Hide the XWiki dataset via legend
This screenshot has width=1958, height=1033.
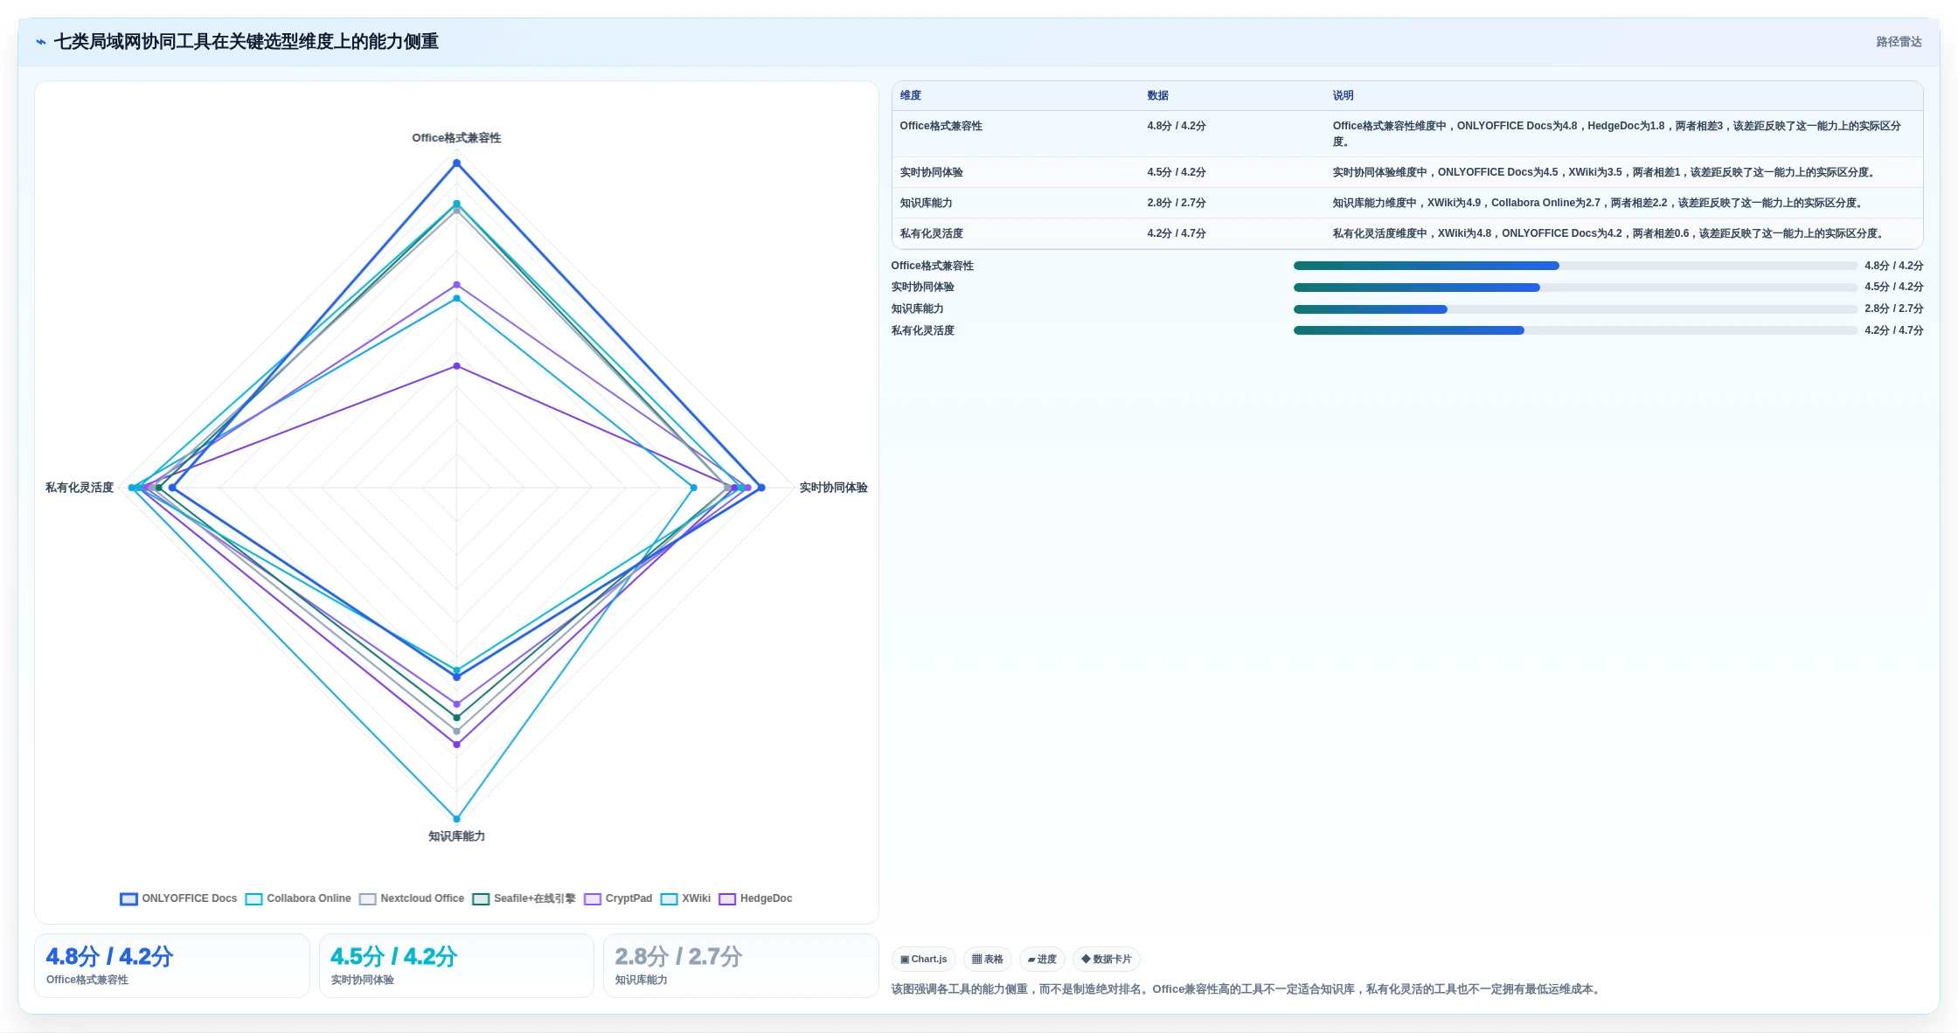click(x=685, y=898)
